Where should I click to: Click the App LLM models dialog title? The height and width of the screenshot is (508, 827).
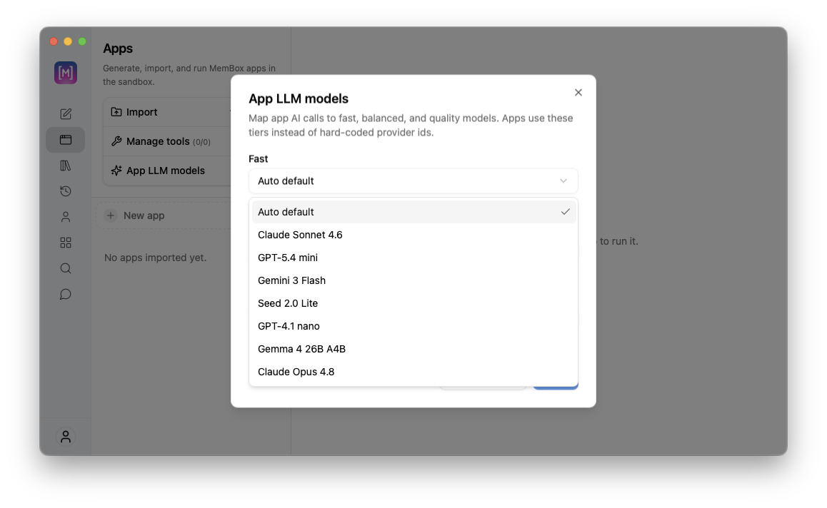click(x=299, y=98)
